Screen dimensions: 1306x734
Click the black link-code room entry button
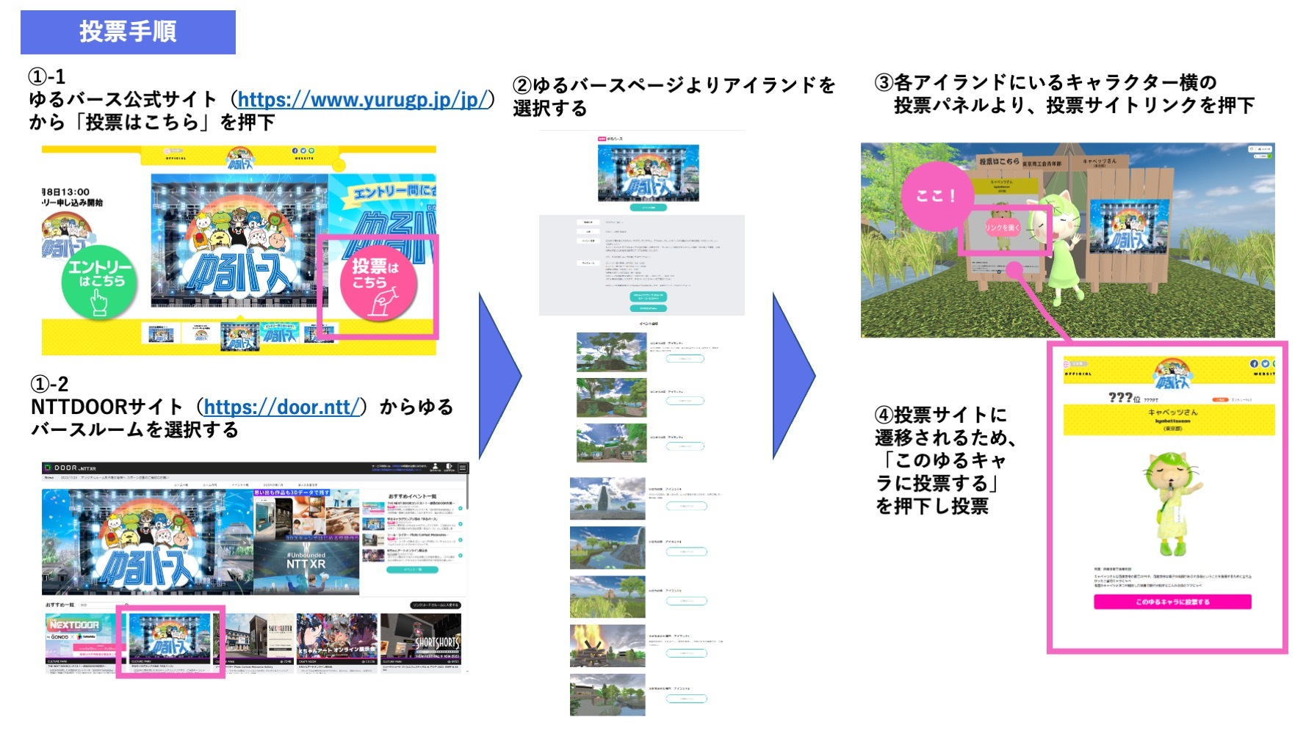436,605
